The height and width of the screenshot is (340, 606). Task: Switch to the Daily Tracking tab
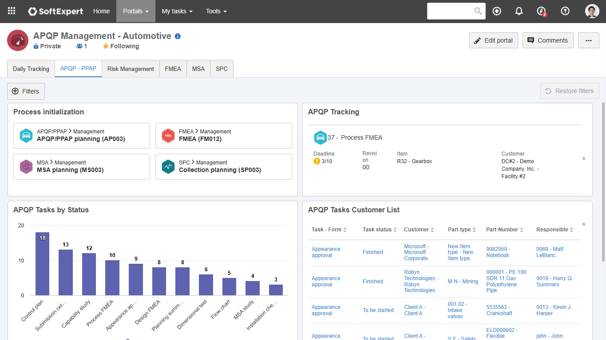point(31,69)
